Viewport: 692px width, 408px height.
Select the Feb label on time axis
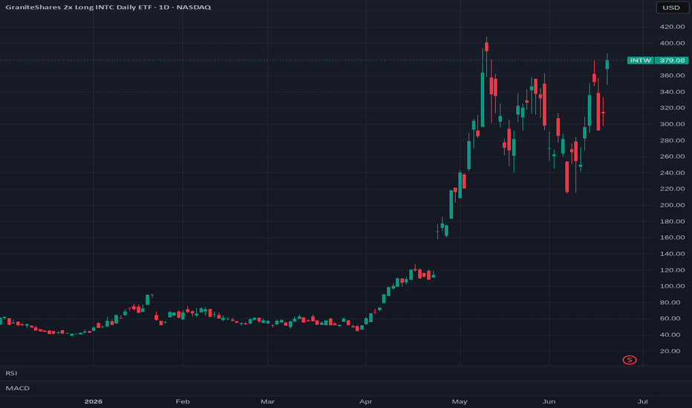click(x=183, y=401)
